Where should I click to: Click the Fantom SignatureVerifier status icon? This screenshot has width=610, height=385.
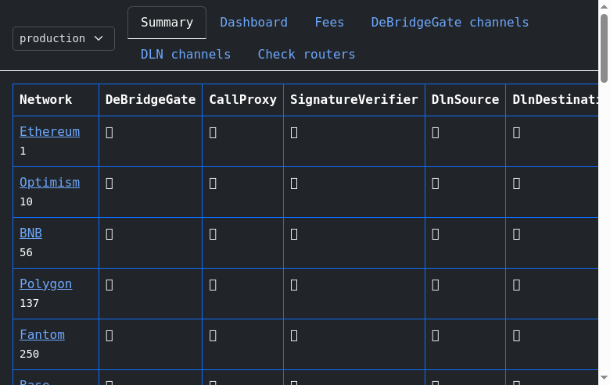pyautogui.click(x=294, y=336)
